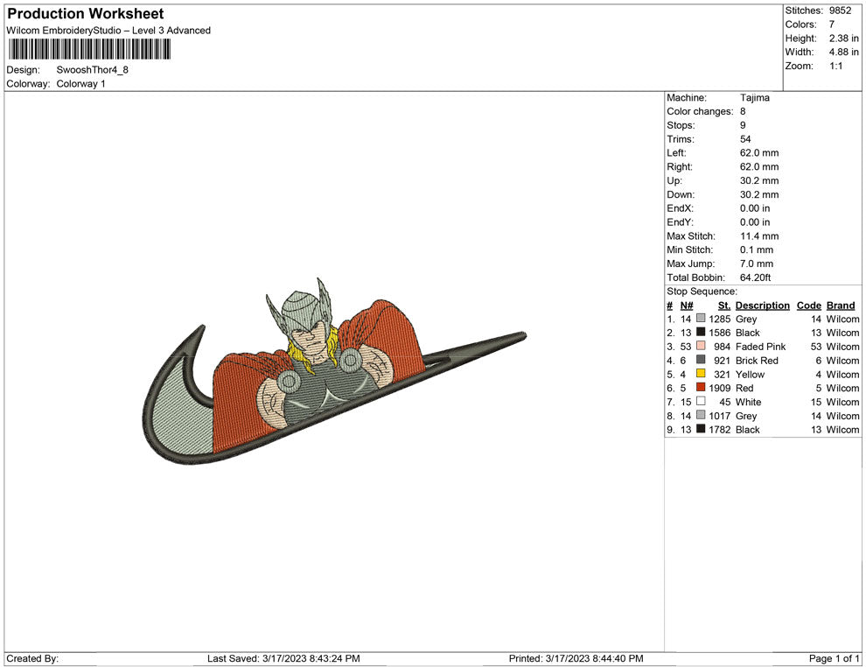Image resolution: width=866 pixels, height=667 pixels.
Task: Click the stitch count '1909' for Red
Action: (x=720, y=388)
